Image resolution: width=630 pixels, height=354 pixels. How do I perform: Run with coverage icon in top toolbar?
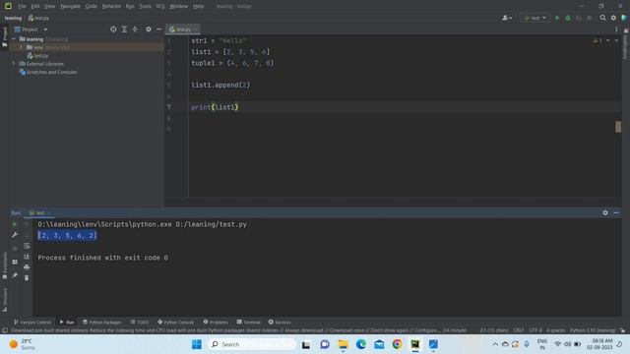579,18
